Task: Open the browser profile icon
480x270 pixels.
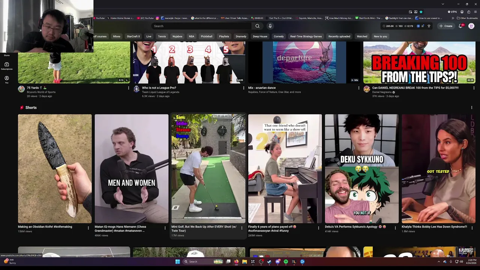Action: (x=462, y=12)
